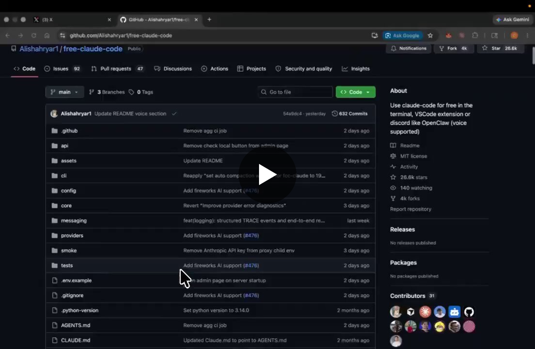Open the GitHub octocat contributor avatar
The image size is (535, 349).
coord(469,312)
